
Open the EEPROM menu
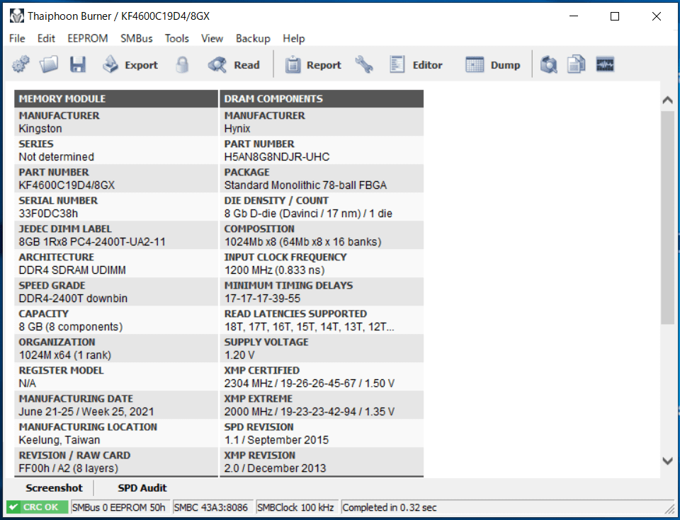point(88,39)
